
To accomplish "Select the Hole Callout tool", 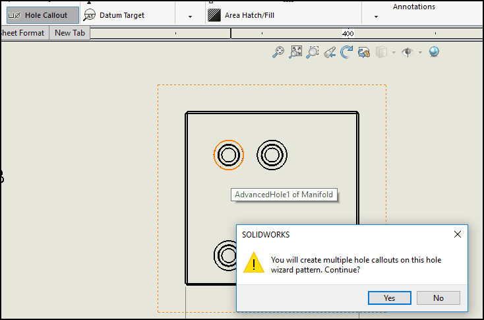I will tap(43, 15).
